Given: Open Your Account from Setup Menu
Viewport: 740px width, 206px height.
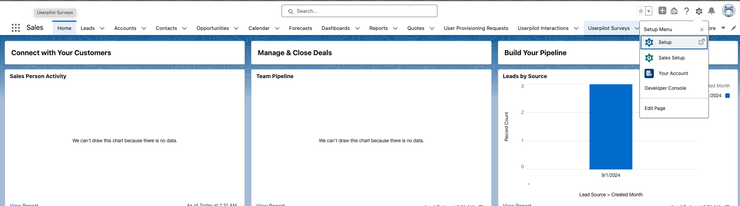Looking at the screenshot, I should tap(674, 73).
